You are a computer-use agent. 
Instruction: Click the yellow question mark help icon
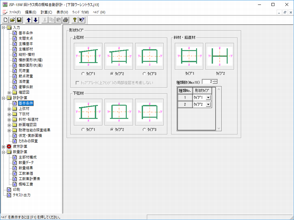[75, 20]
